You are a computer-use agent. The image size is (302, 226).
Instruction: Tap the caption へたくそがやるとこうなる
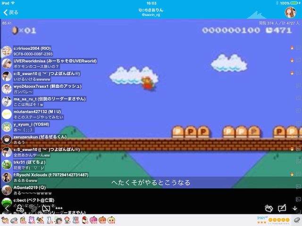pos(151,182)
